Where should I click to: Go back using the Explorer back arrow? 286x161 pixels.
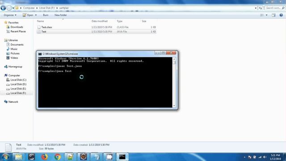[3, 8]
